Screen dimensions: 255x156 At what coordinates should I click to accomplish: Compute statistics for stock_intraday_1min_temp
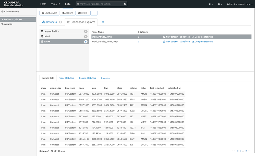click(x=202, y=42)
